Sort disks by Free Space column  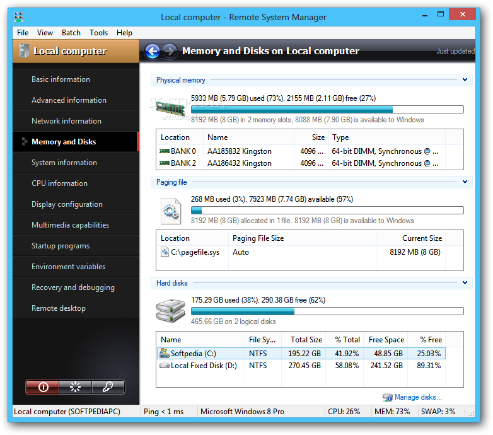pyautogui.click(x=386, y=340)
